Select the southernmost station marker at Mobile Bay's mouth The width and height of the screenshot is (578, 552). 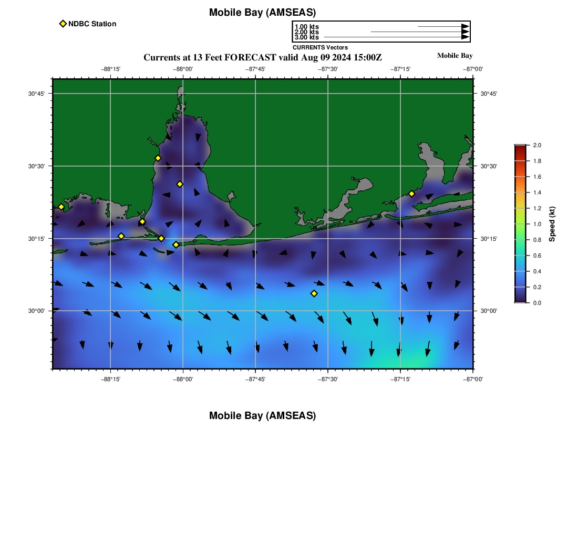coord(176,244)
